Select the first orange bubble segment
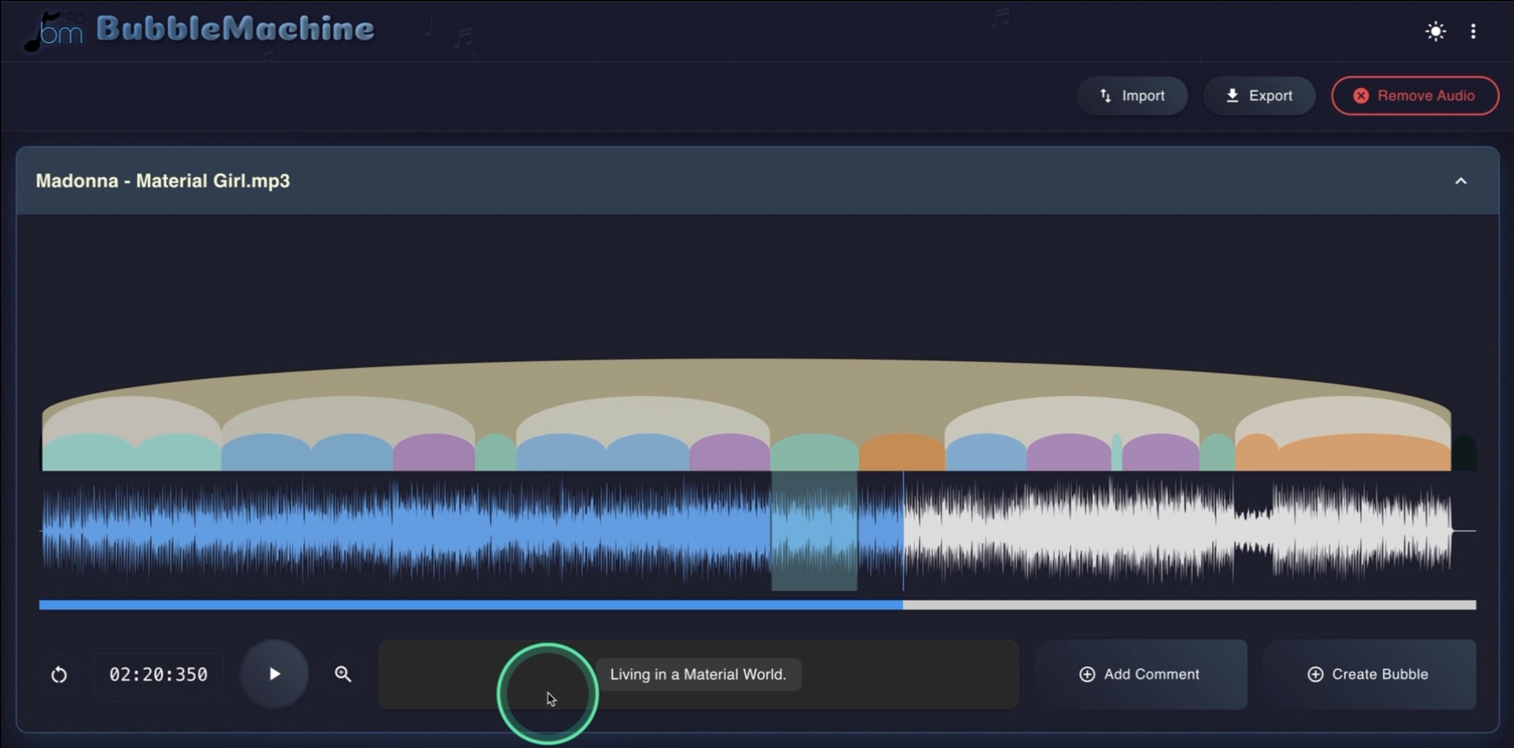The image size is (1514, 748). [x=902, y=453]
